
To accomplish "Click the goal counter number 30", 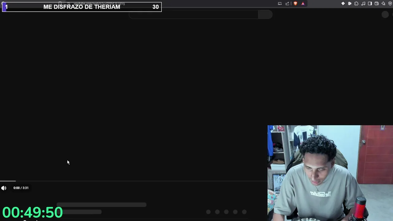I will [x=155, y=7].
